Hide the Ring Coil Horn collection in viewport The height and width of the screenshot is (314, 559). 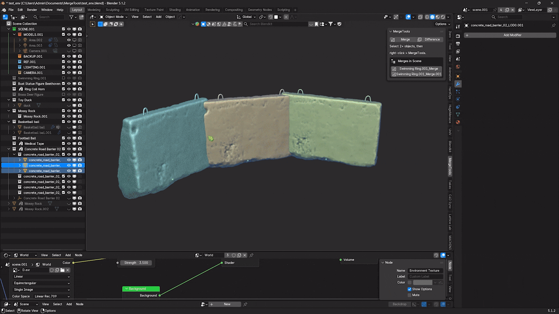pos(69,89)
